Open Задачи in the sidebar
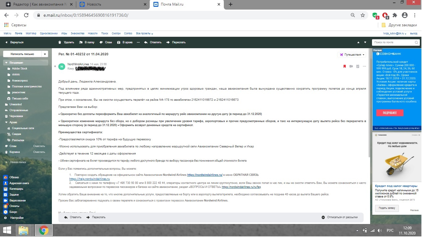The width and height of the screenshot is (422, 237). (x=14, y=195)
